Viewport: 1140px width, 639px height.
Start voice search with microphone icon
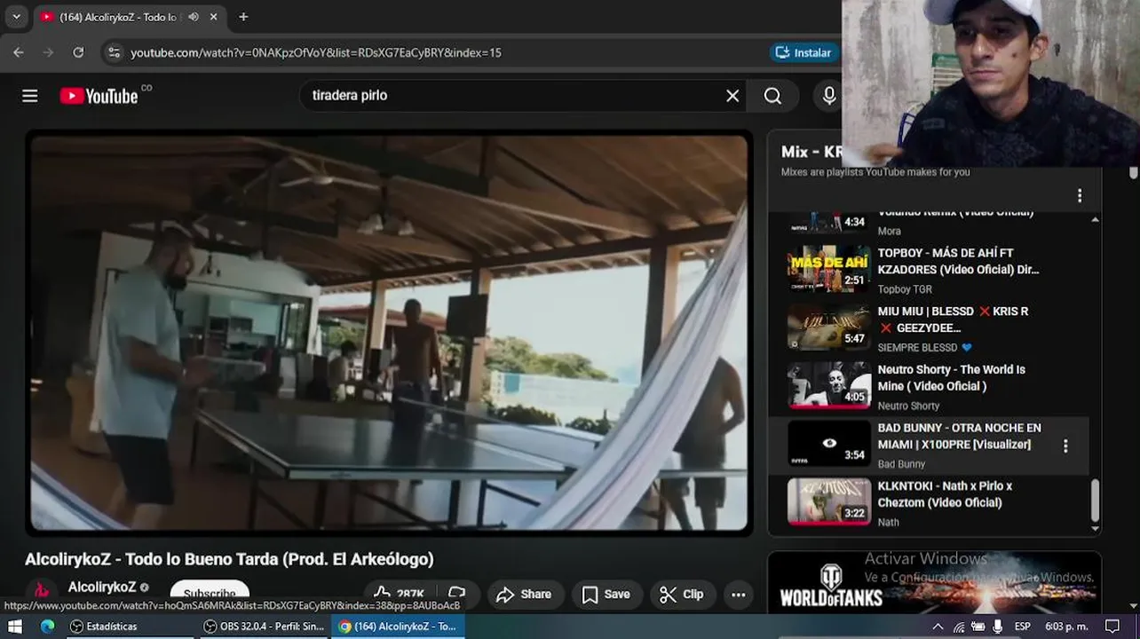pos(829,96)
